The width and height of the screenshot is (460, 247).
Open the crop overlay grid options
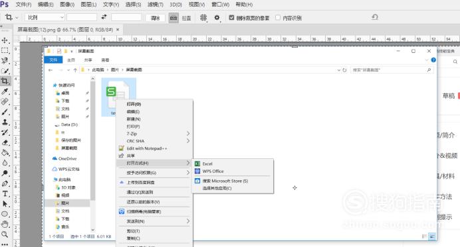click(x=203, y=17)
